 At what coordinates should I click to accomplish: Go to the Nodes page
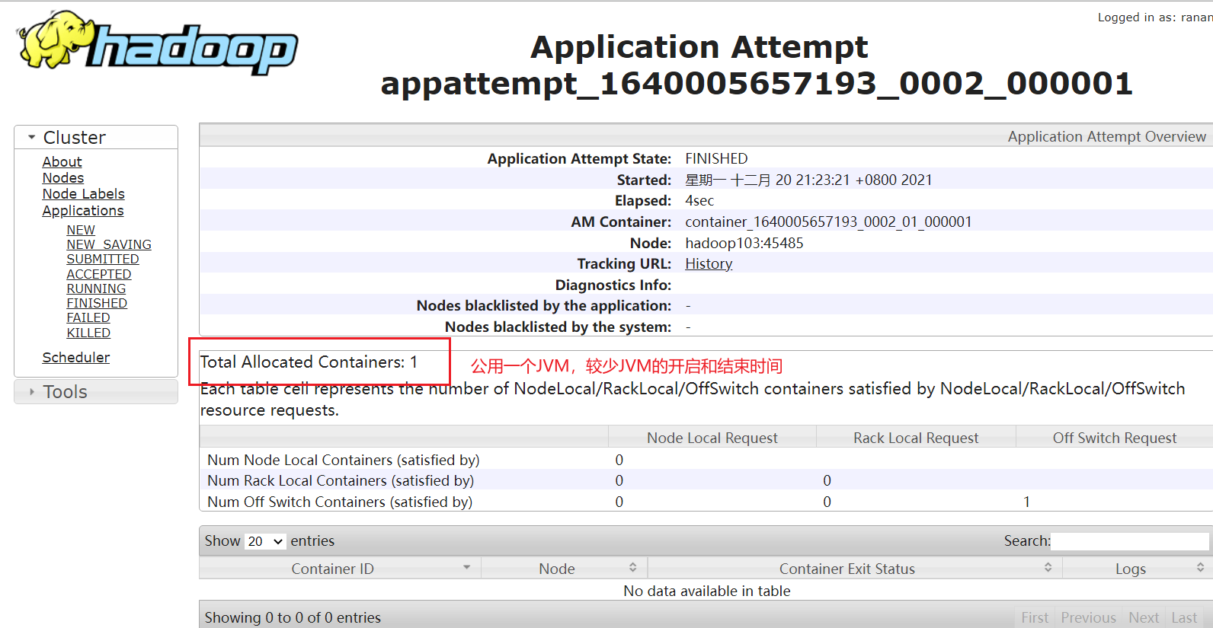pos(63,178)
